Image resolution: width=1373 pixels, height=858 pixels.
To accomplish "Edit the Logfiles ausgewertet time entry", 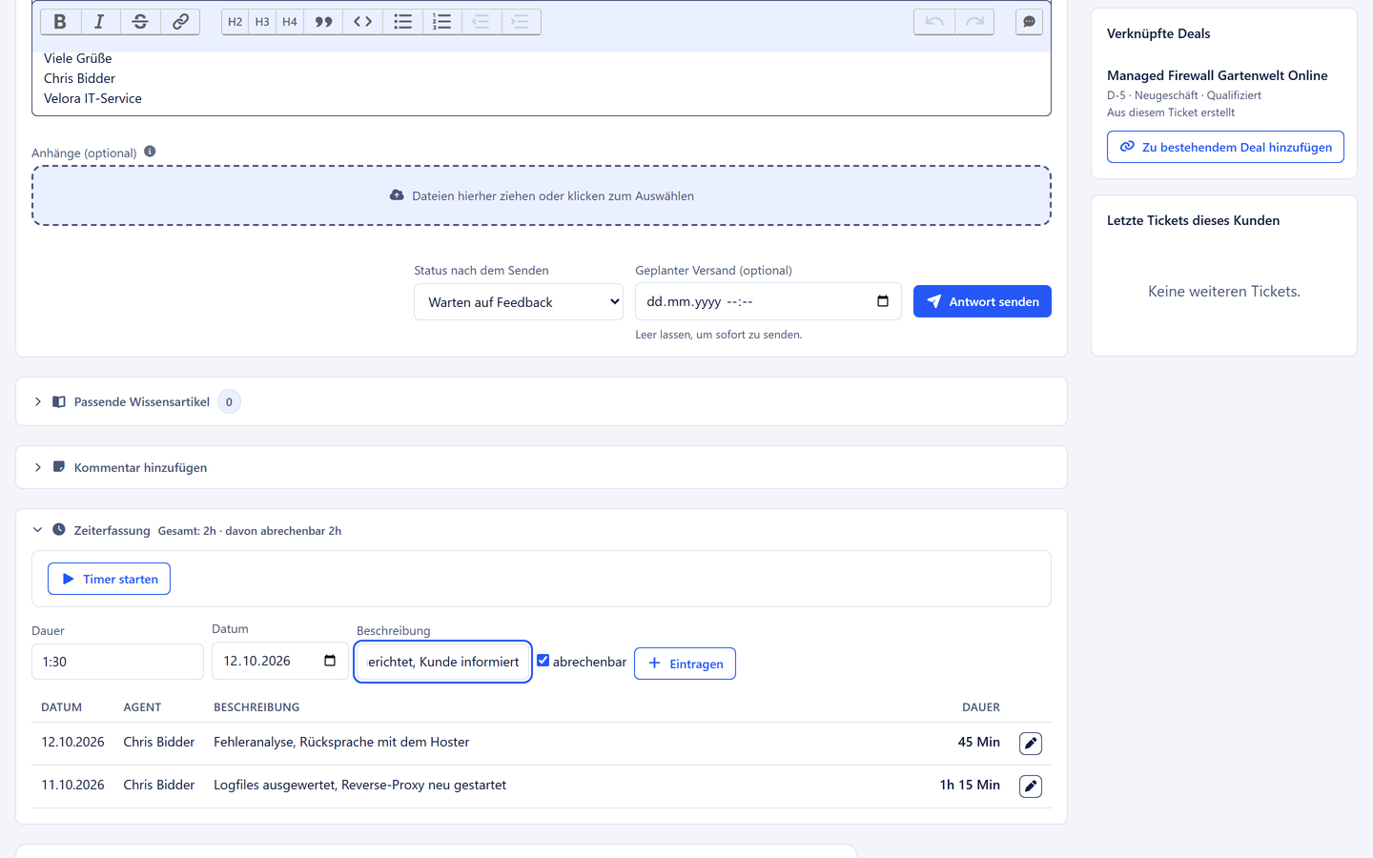I will 1031,786.
